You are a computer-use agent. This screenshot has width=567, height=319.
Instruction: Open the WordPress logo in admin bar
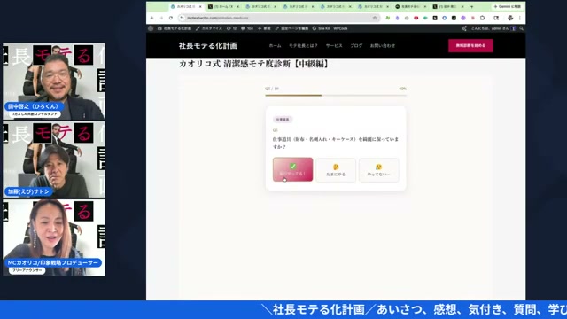[151, 28]
